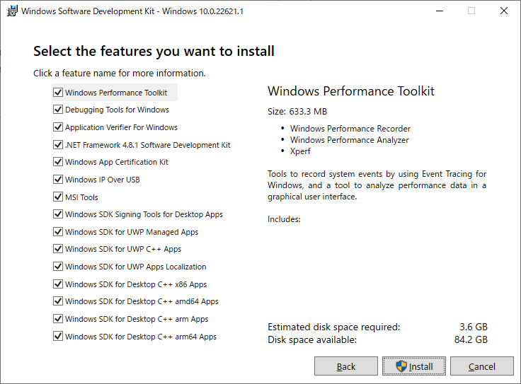The width and height of the screenshot is (521, 384).
Task: Toggle the Application Verifier For Windows checkbox
Action: 58,127
